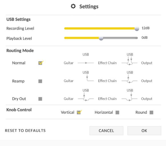Click the Settings gear icon
Image resolution: width=166 pixels, height=146 pixels.
tap(73, 6)
